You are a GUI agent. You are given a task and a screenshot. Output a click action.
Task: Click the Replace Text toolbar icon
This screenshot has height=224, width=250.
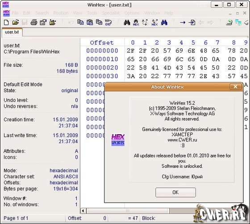tap(145, 22)
